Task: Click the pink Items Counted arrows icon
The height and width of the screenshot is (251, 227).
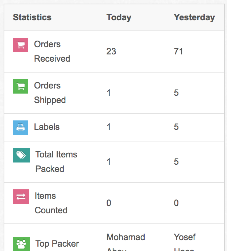Action: point(21,196)
